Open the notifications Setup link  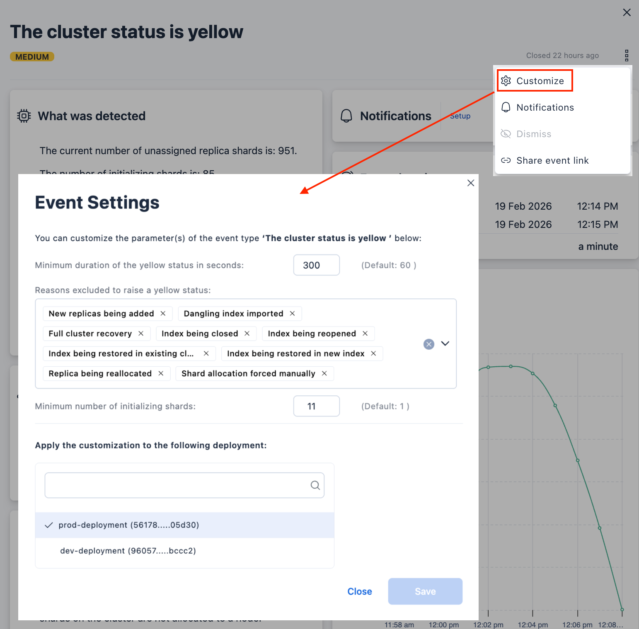(460, 116)
